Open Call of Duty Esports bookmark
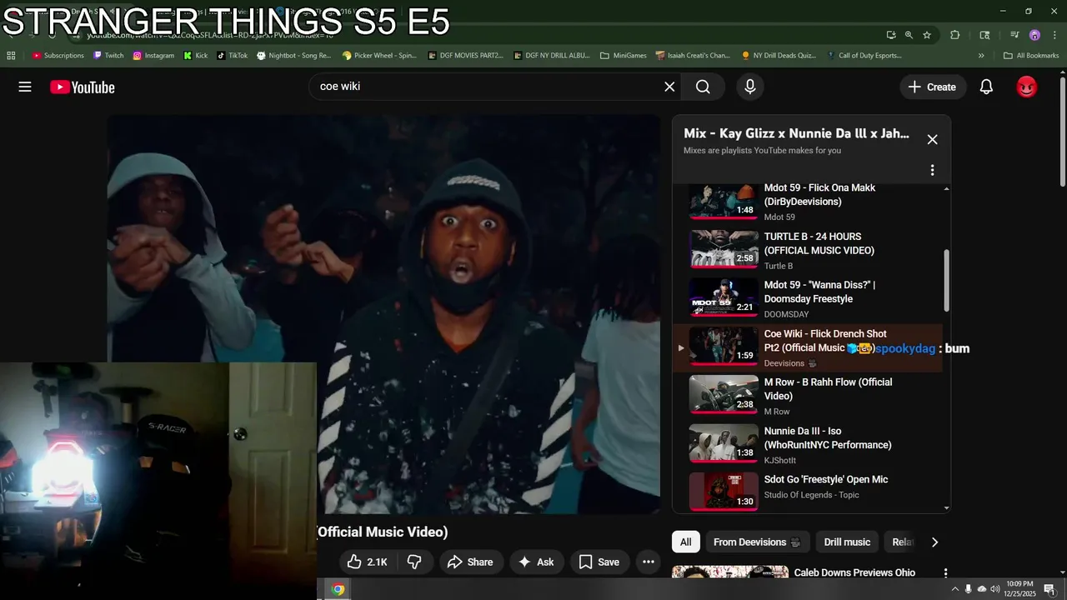The width and height of the screenshot is (1067, 600). 864,56
